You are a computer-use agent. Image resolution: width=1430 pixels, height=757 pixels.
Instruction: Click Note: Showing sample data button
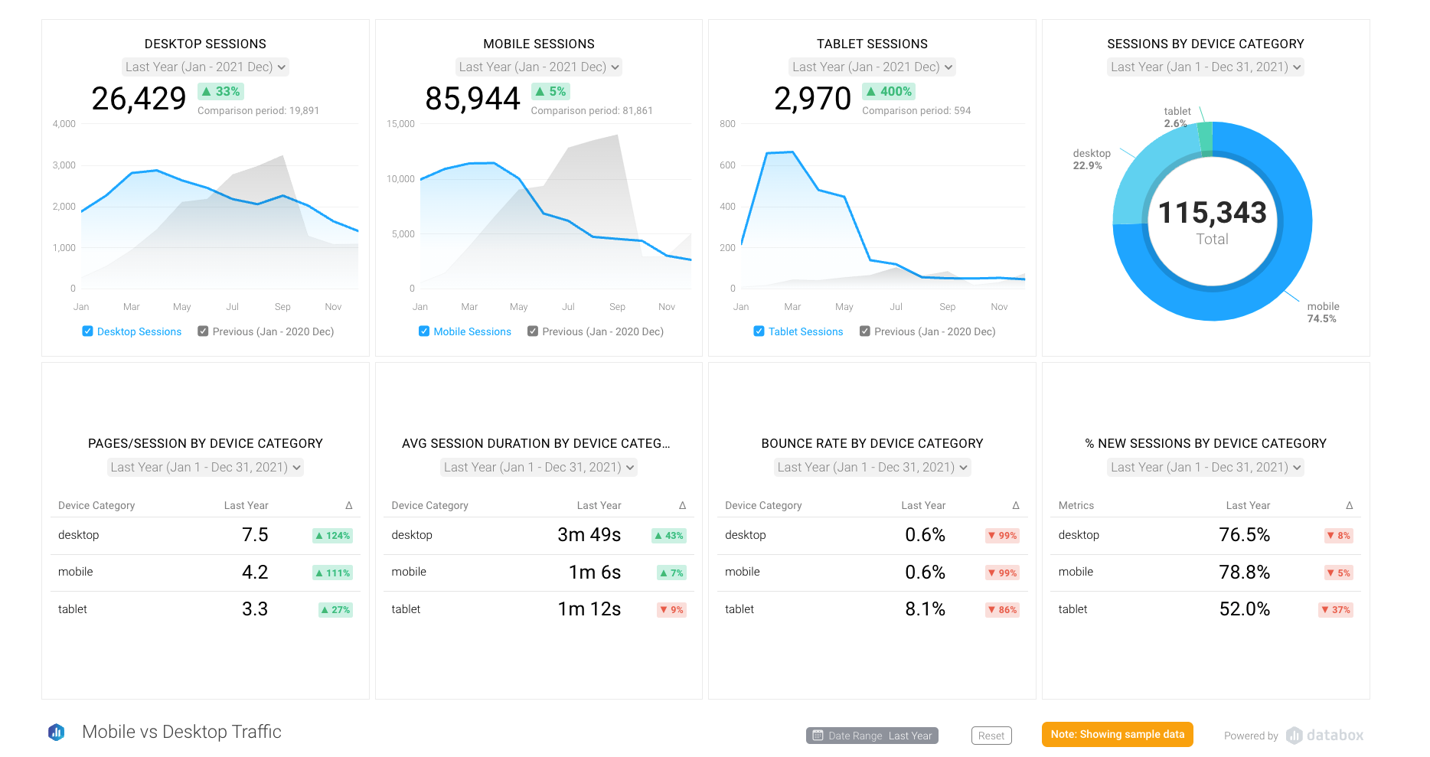coord(1117,734)
